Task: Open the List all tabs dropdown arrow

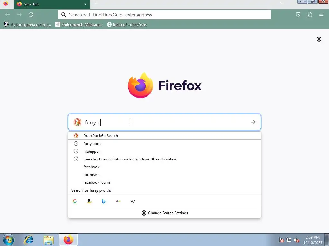Action: click(282, 3)
